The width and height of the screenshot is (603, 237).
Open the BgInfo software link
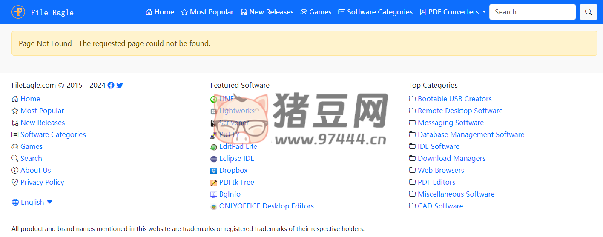(x=230, y=194)
